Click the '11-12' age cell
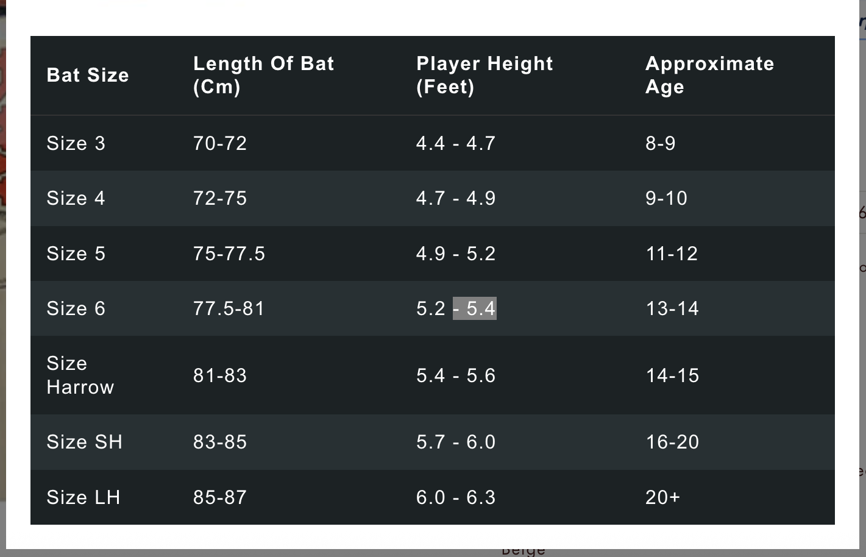 click(672, 254)
